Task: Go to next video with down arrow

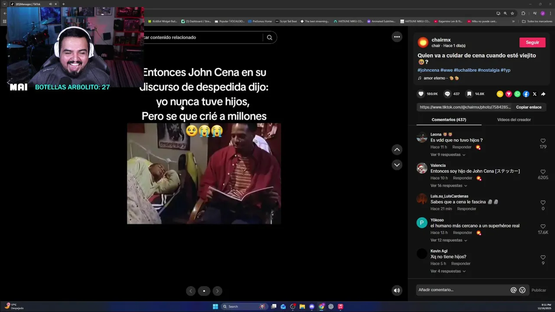Action: pos(397,165)
